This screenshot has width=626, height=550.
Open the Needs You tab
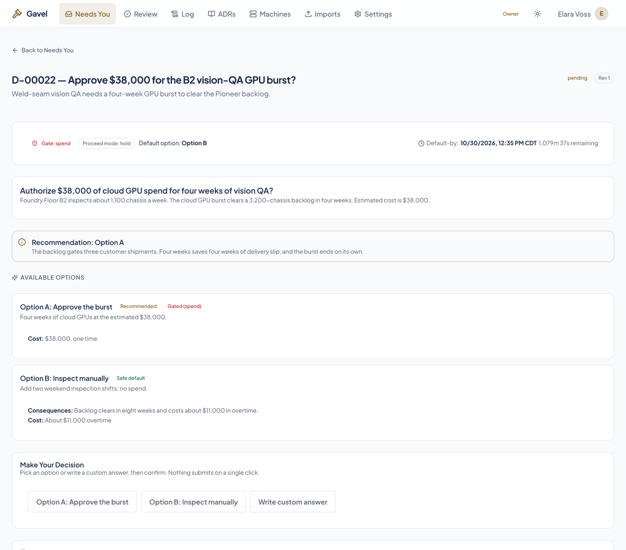tap(87, 14)
